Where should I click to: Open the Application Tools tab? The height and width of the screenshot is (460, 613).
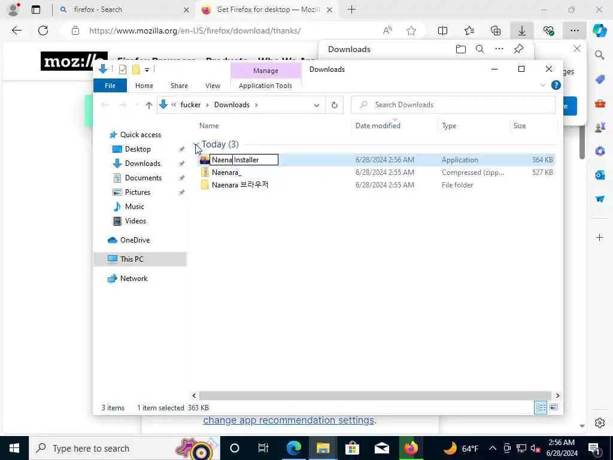coord(265,86)
